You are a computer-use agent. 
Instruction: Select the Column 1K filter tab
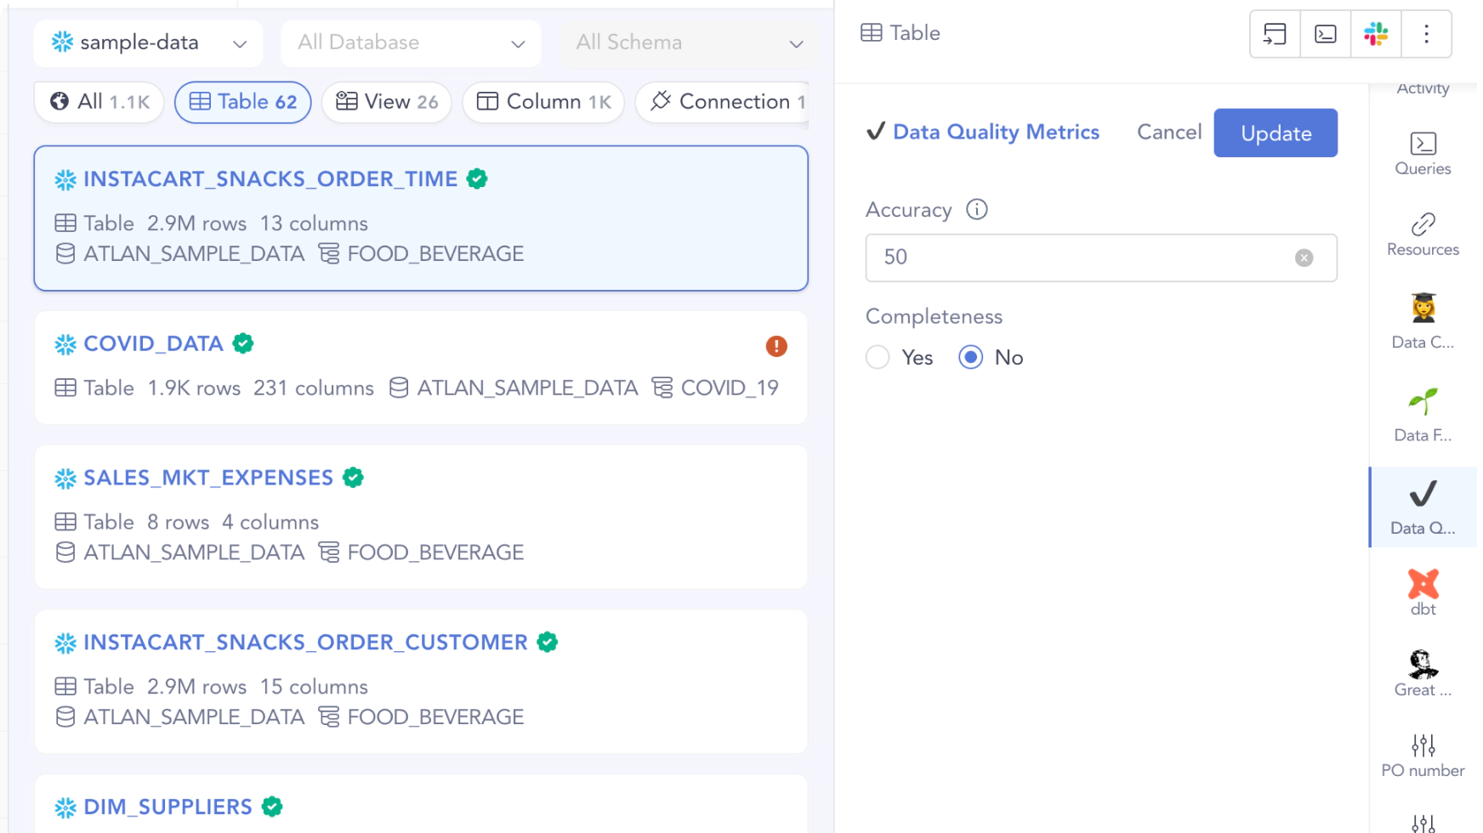[544, 102]
